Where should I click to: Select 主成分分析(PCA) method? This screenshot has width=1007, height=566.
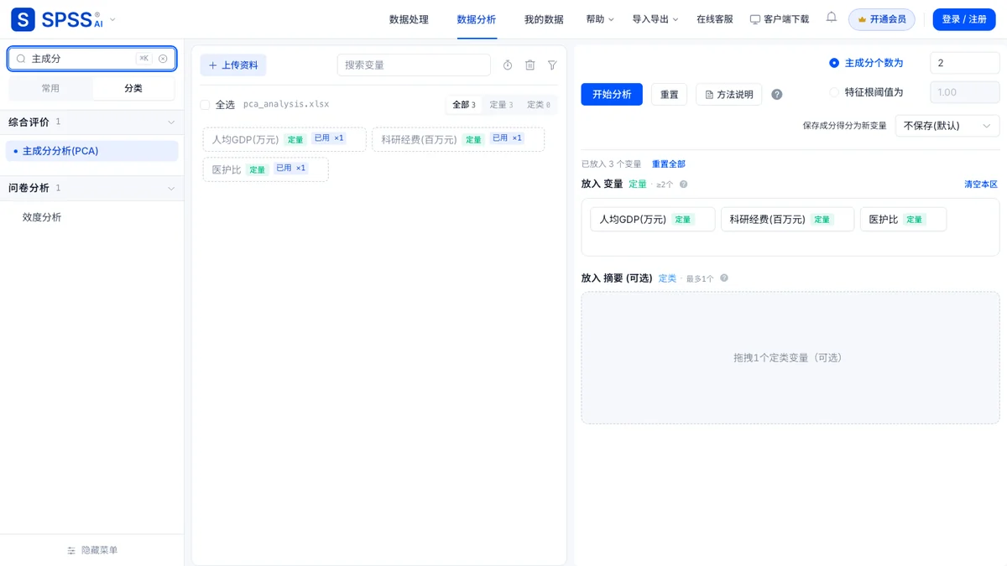[x=91, y=151]
